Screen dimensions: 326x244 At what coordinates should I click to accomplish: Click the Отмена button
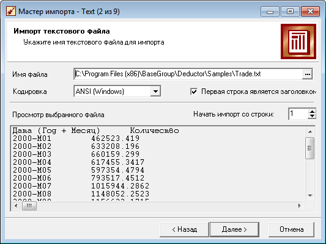(291, 229)
